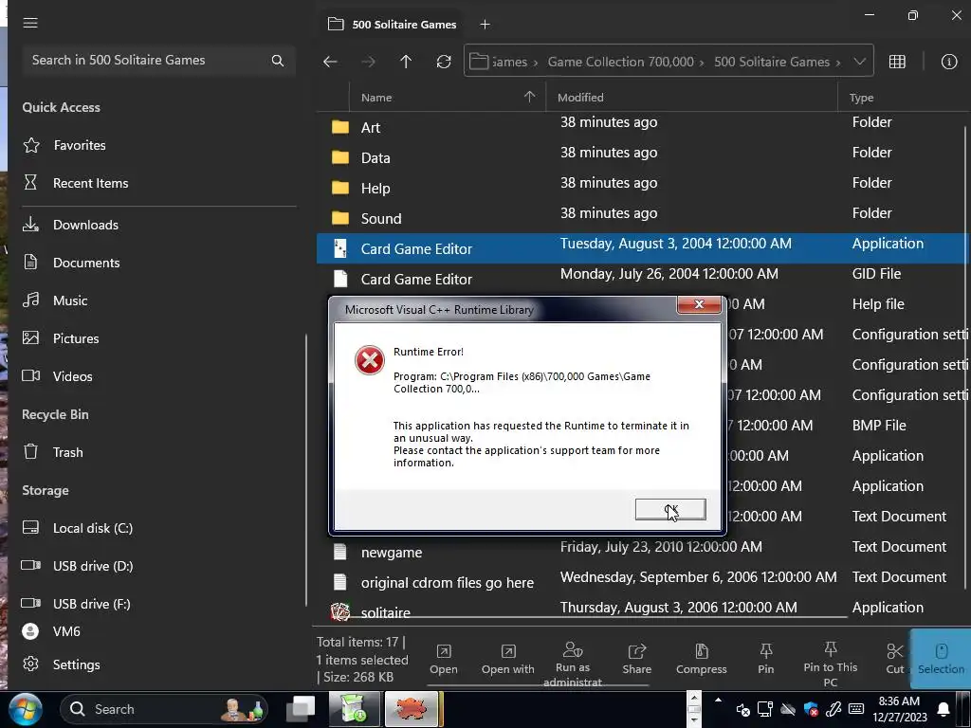This screenshot has height=728, width=971.
Task: Select the Sound folder
Action: pyautogui.click(x=643, y=218)
